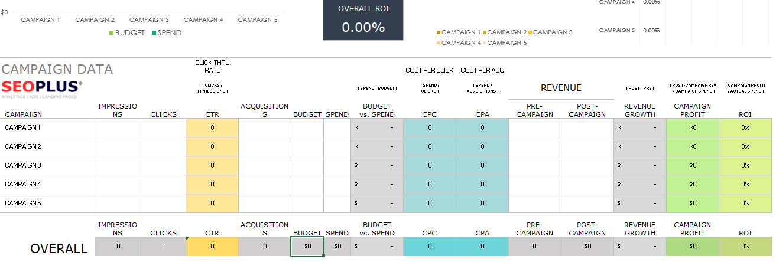Screen dimensions: 776x262
Task: Select the Budget cell for Campaign 5
Action: (x=307, y=203)
